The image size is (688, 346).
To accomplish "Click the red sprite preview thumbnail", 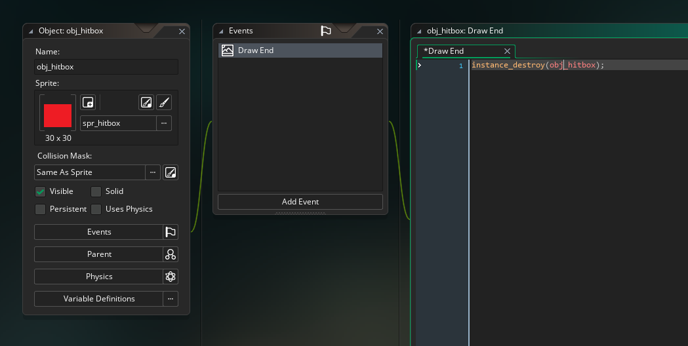I will tap(58, 115).
